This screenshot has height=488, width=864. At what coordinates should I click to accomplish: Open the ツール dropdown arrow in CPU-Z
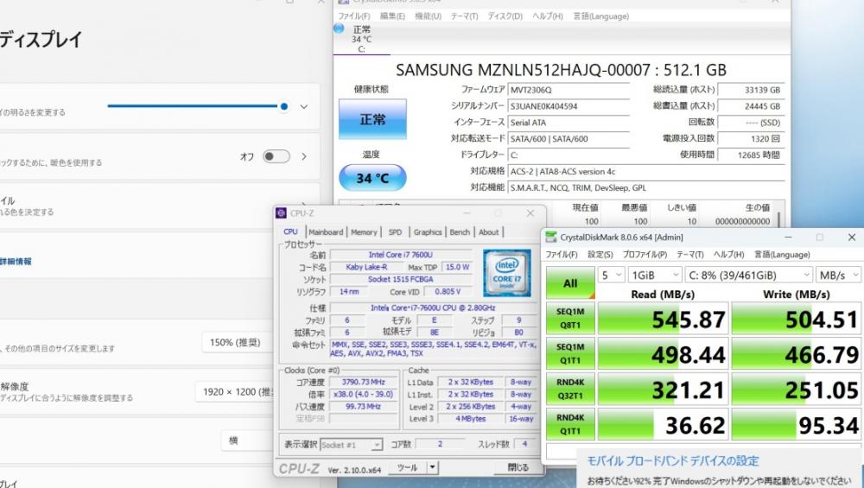point(433,467)
